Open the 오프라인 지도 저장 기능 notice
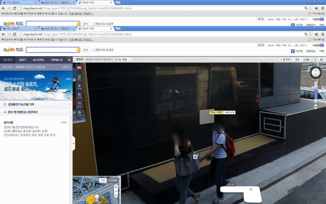326x204 pixels. pos(30,135)
